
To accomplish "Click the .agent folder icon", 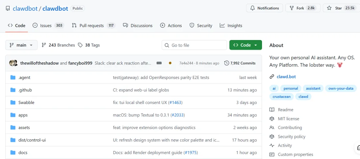I will pyautogui.click(x=13, y=77).
